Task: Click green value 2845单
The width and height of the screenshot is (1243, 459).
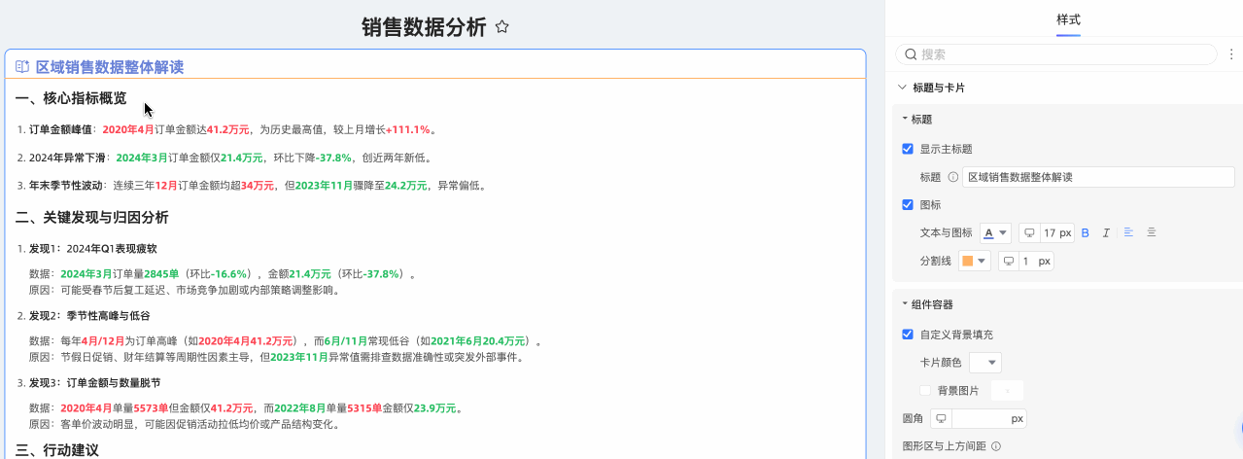Action: pyautogui.click(x=160, y=274)
